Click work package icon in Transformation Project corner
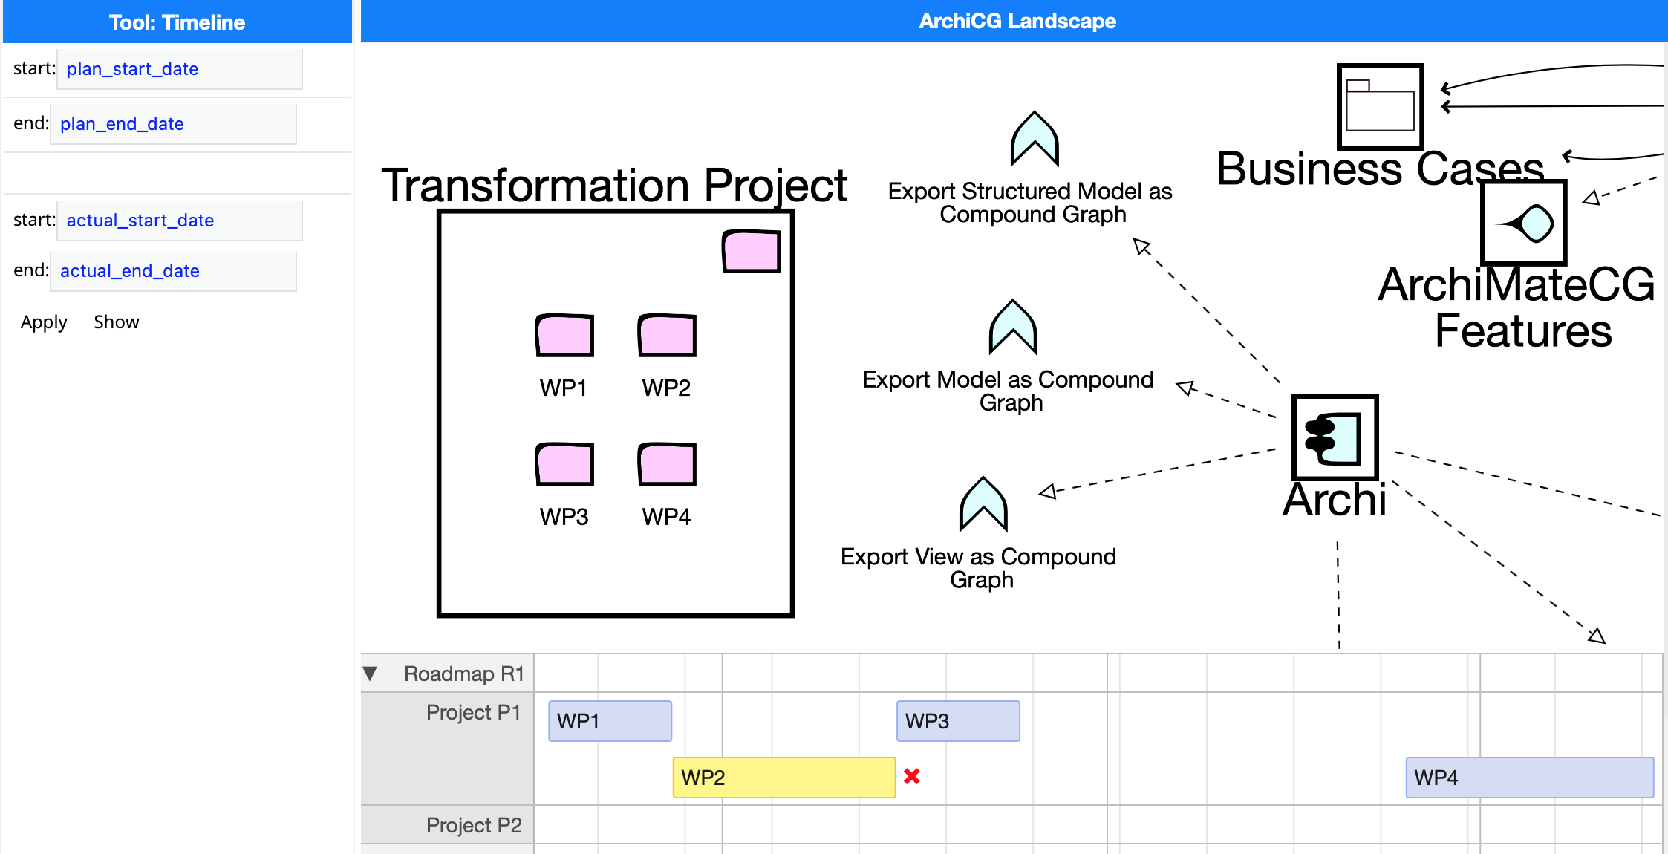 752,251
